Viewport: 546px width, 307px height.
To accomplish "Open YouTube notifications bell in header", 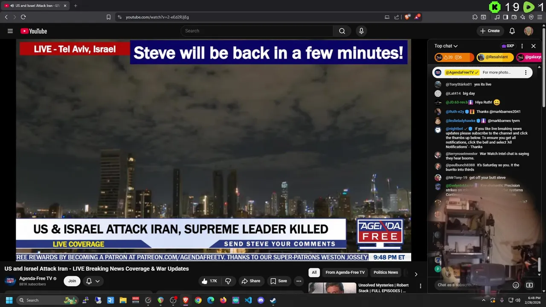I will click(512, 31).
